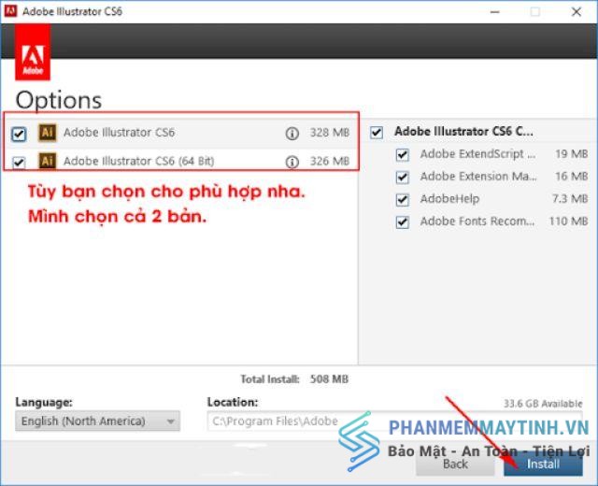Click info icon for Adobe Illustrator CS6 328 MB
The image size is (598, 486).
click(292, 134)
